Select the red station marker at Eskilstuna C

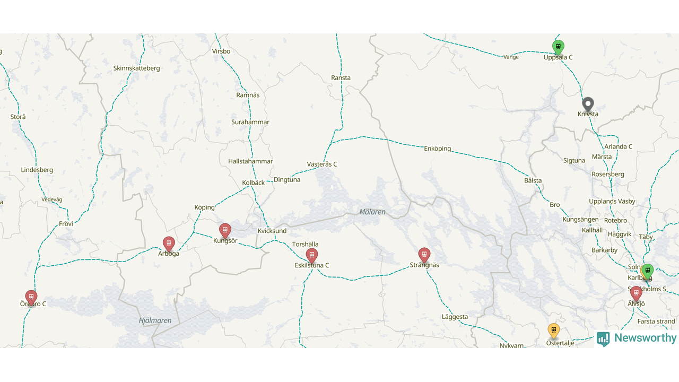pyautogui.click(x=312, y=256)
